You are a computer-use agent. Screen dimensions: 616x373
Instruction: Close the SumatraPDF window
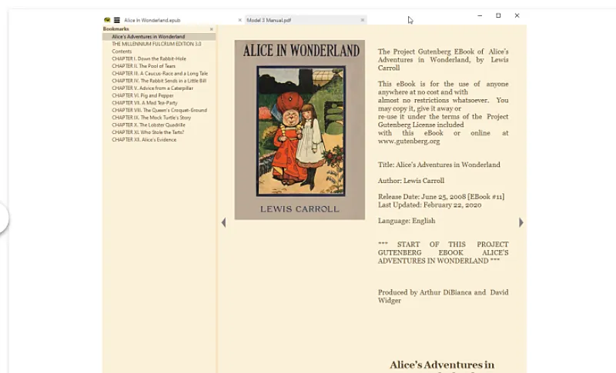point(517,15)
